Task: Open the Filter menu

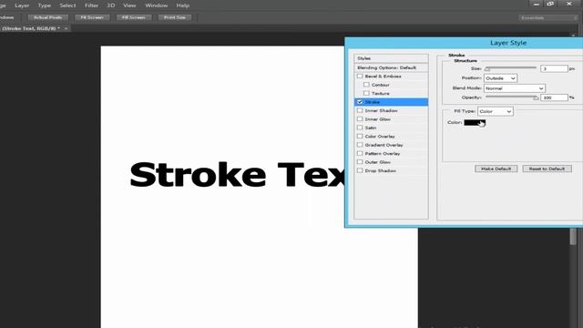Action: click(x=91, y=5)
